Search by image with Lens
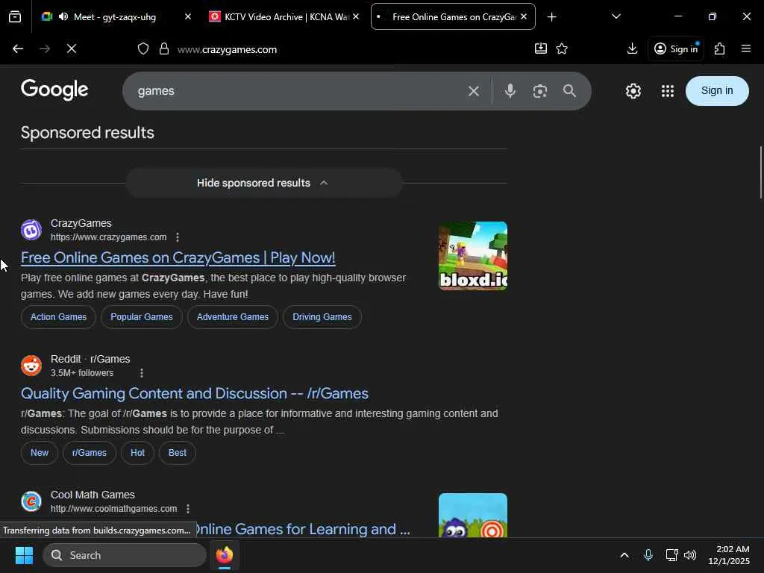The width and height of the screenshot is (764, 573). coord(540,91)
